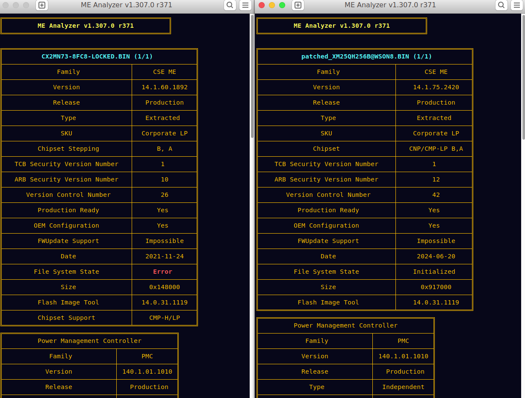The width and height of the screenshot is (525, 398).
Task: Click the left window's vertical scrollbar
Action: [x=252, y=77]
